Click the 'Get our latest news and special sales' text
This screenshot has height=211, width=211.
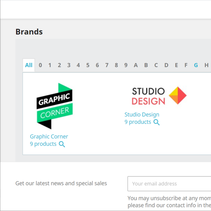[61, 183]
